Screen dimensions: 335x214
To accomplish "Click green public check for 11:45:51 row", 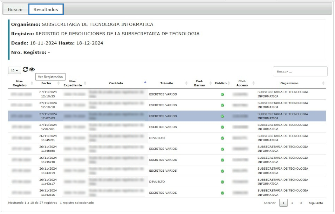I will coord(222,138).
